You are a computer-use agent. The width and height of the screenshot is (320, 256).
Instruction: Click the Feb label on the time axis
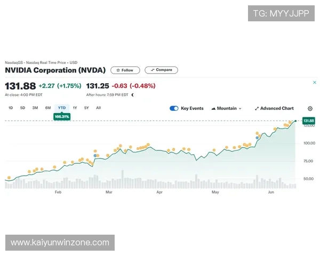tap(58, 192)
